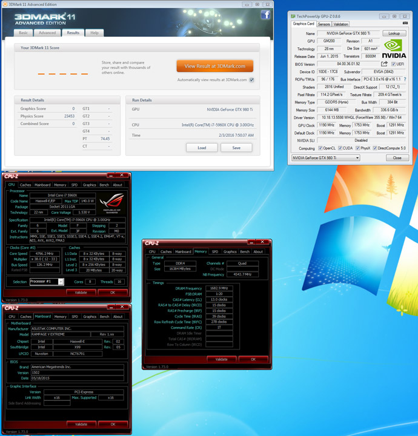Viewport: 418px width, 436px height.
Task: Click the GPU-Z Name field GeForce GTX 980 Ti
Action: [x=348, y=33]
